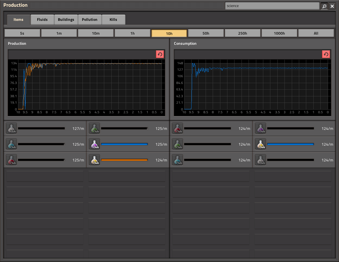Switch time range to 1h

[132, 33]
